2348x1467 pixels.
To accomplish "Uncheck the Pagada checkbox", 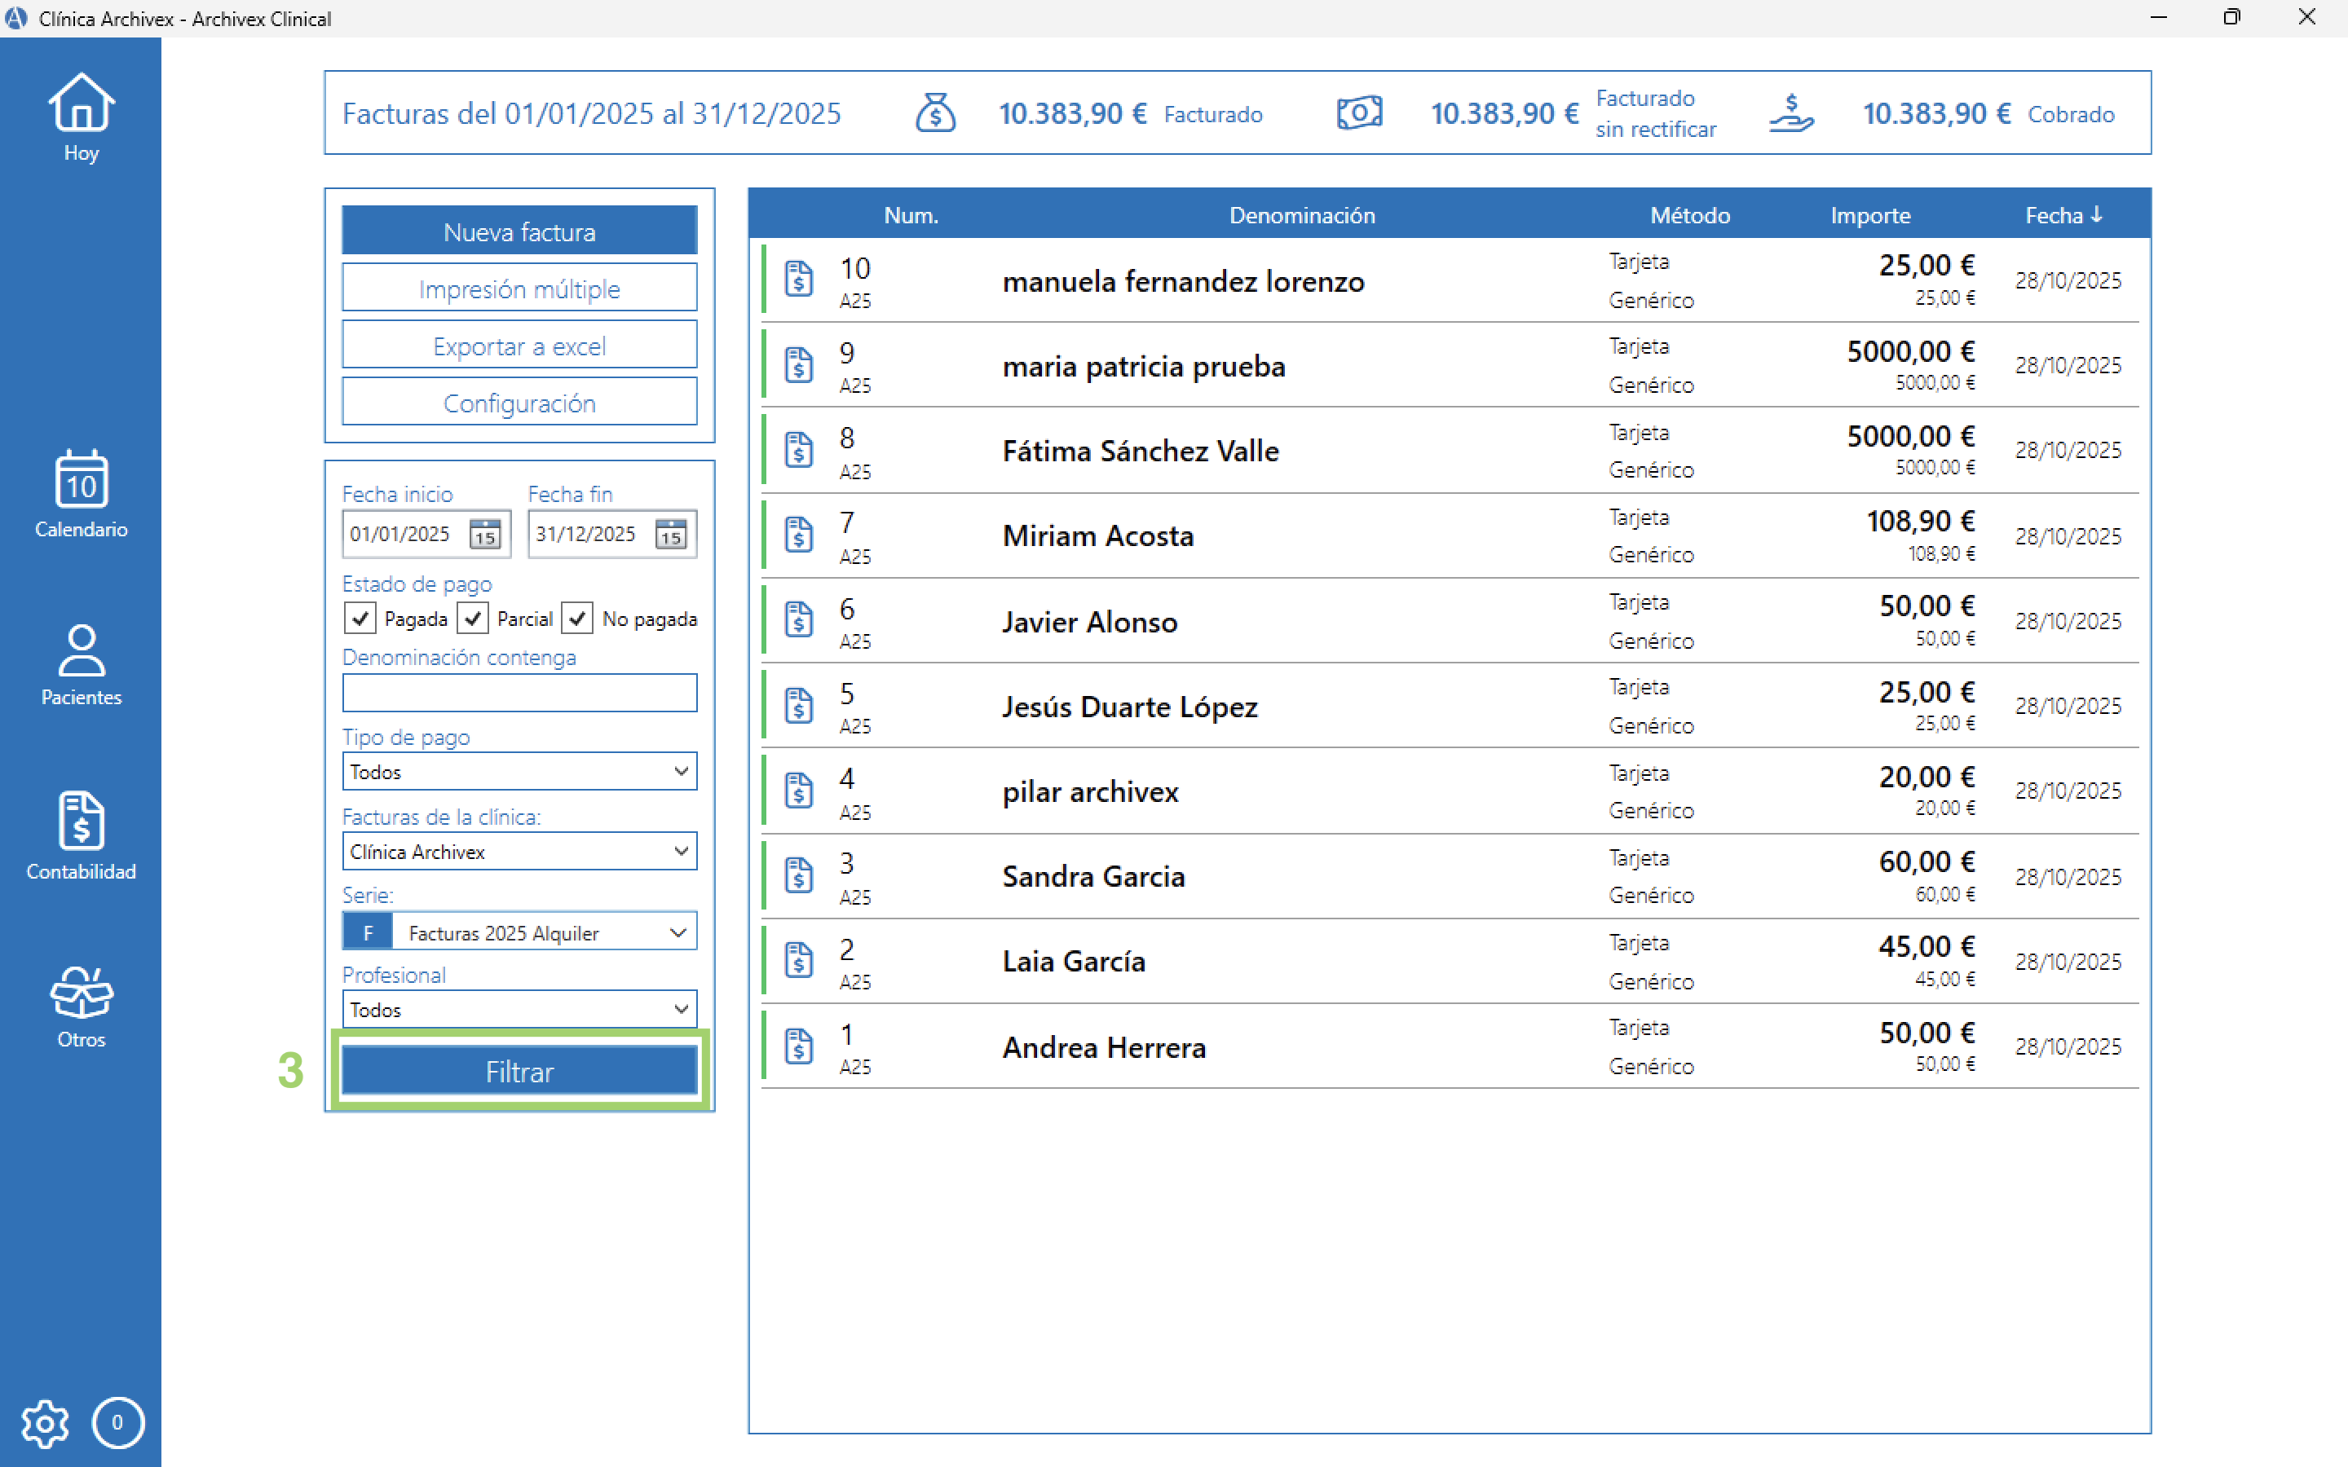I will tap(360, 618).
